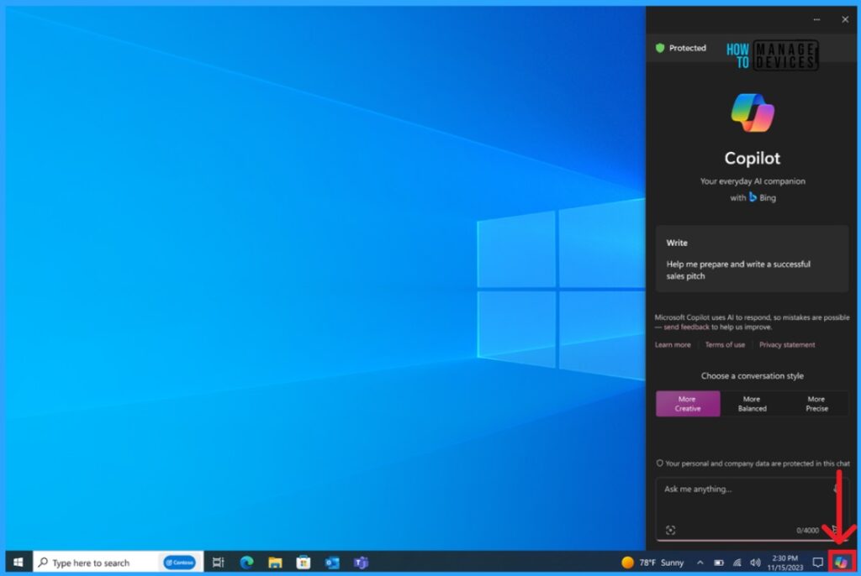This screenshot has width=861, height=576.
Task: Click the green Protected shield icon
Action: point(660,48)
